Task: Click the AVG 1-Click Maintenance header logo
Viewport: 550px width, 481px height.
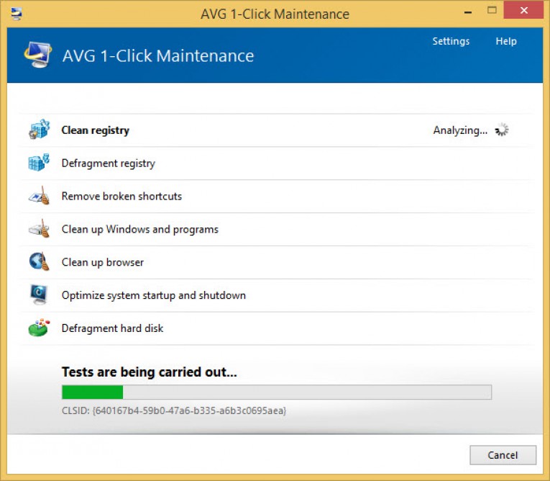Action: (38, 55)
